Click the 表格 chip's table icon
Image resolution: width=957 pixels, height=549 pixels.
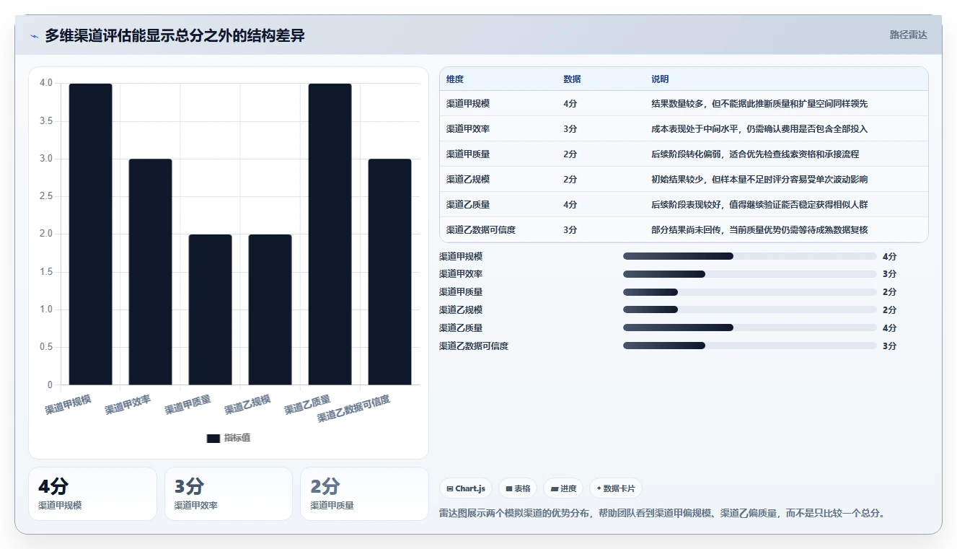coord(509,488)
